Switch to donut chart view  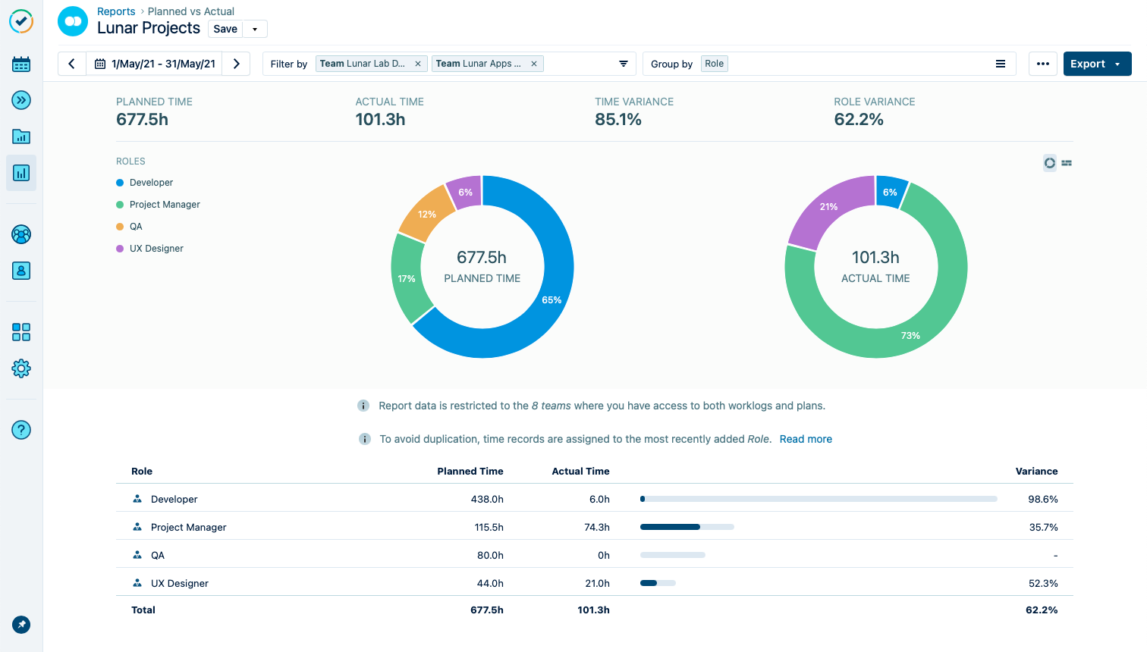click(x=1050, y=163)
